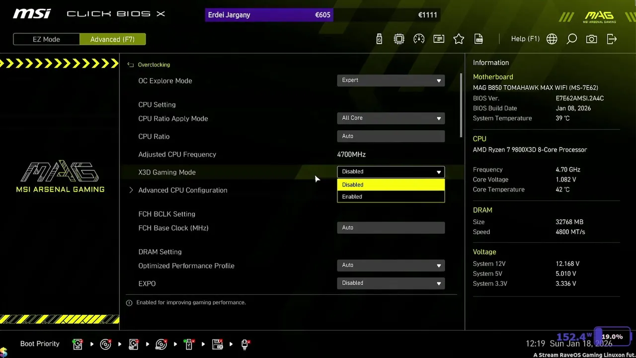This screenshot has height=358, width=636.
Task: Click the 152.4 W power overlay reading
Action: click(574, 337)
